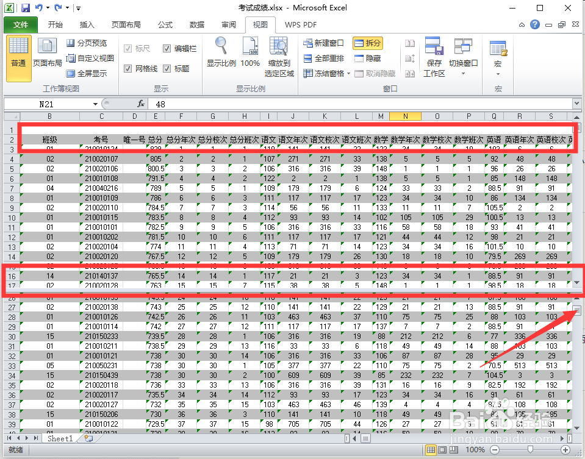Switch to the 开始 ribbon tab

(55, 25)
